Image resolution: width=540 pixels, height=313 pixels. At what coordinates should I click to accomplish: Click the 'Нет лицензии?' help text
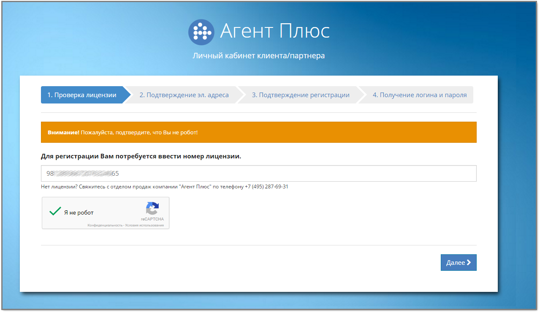(165, 186)
